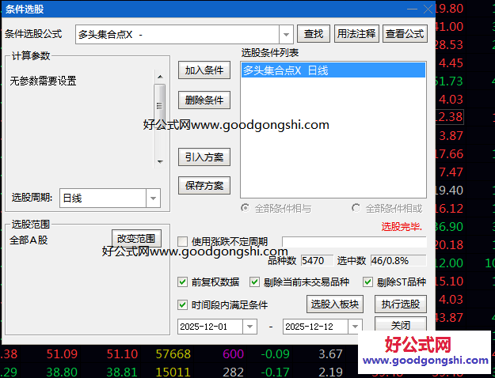Click the 品种数 value field 5470
This screenshot has height=378, width=495.
(x=317, y=261)
